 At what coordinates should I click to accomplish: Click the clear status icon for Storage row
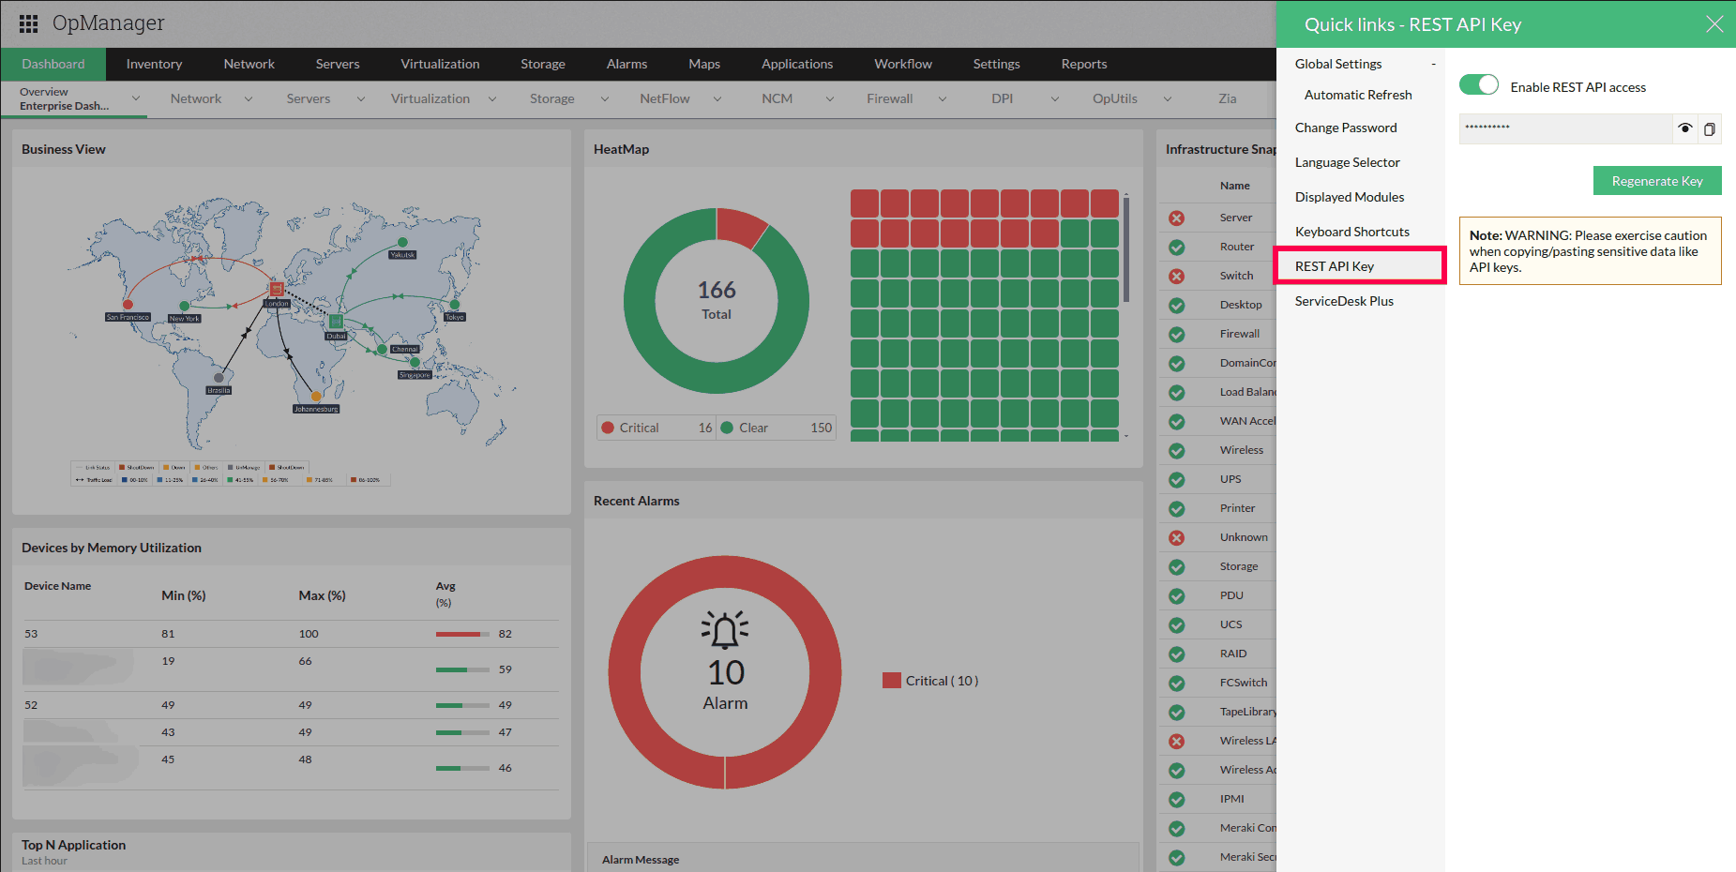(1176, 567)
